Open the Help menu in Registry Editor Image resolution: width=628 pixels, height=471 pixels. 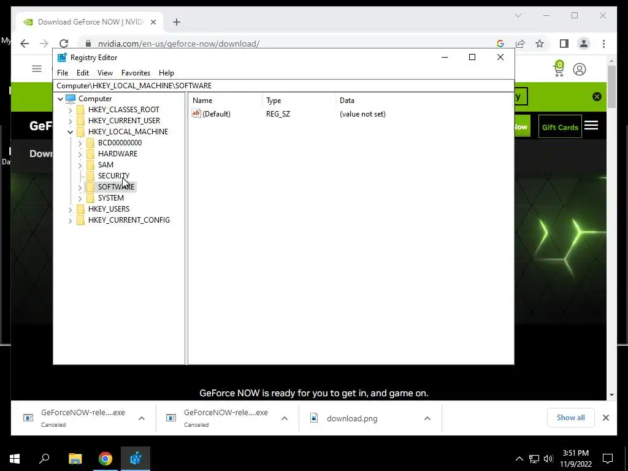tap(166, 73)
